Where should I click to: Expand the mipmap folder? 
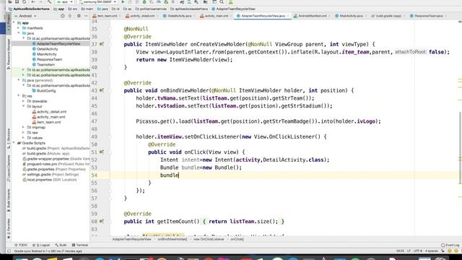[24, 127]
